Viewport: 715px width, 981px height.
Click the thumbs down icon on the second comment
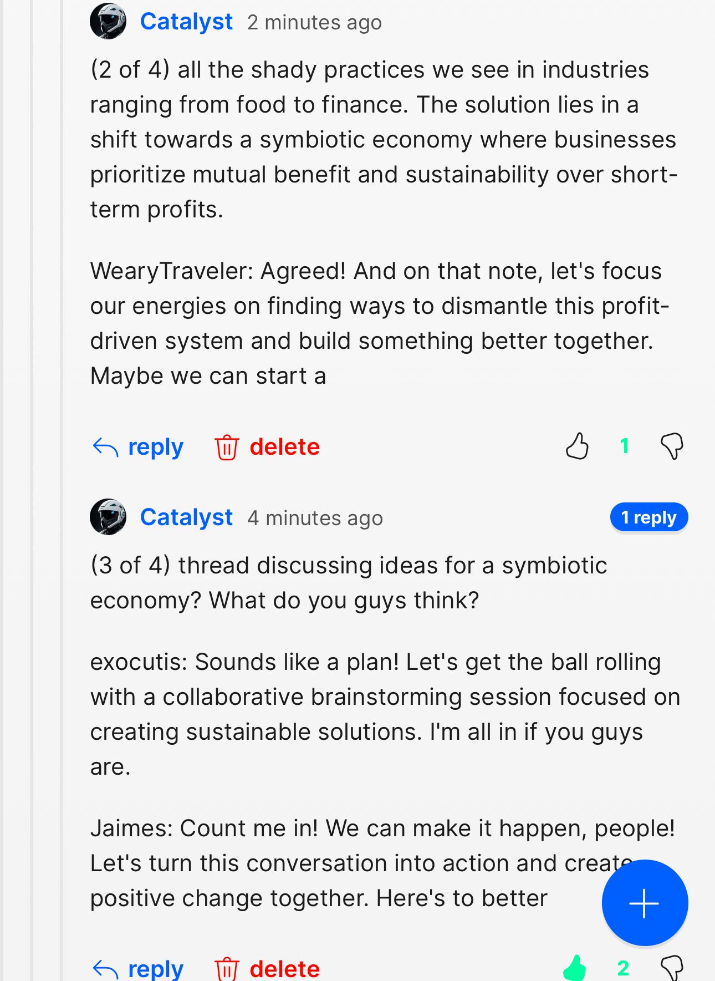pos(672,966)
